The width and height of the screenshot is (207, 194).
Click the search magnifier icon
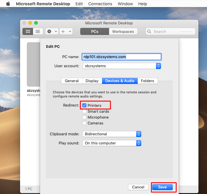click(x=149, y=31)
